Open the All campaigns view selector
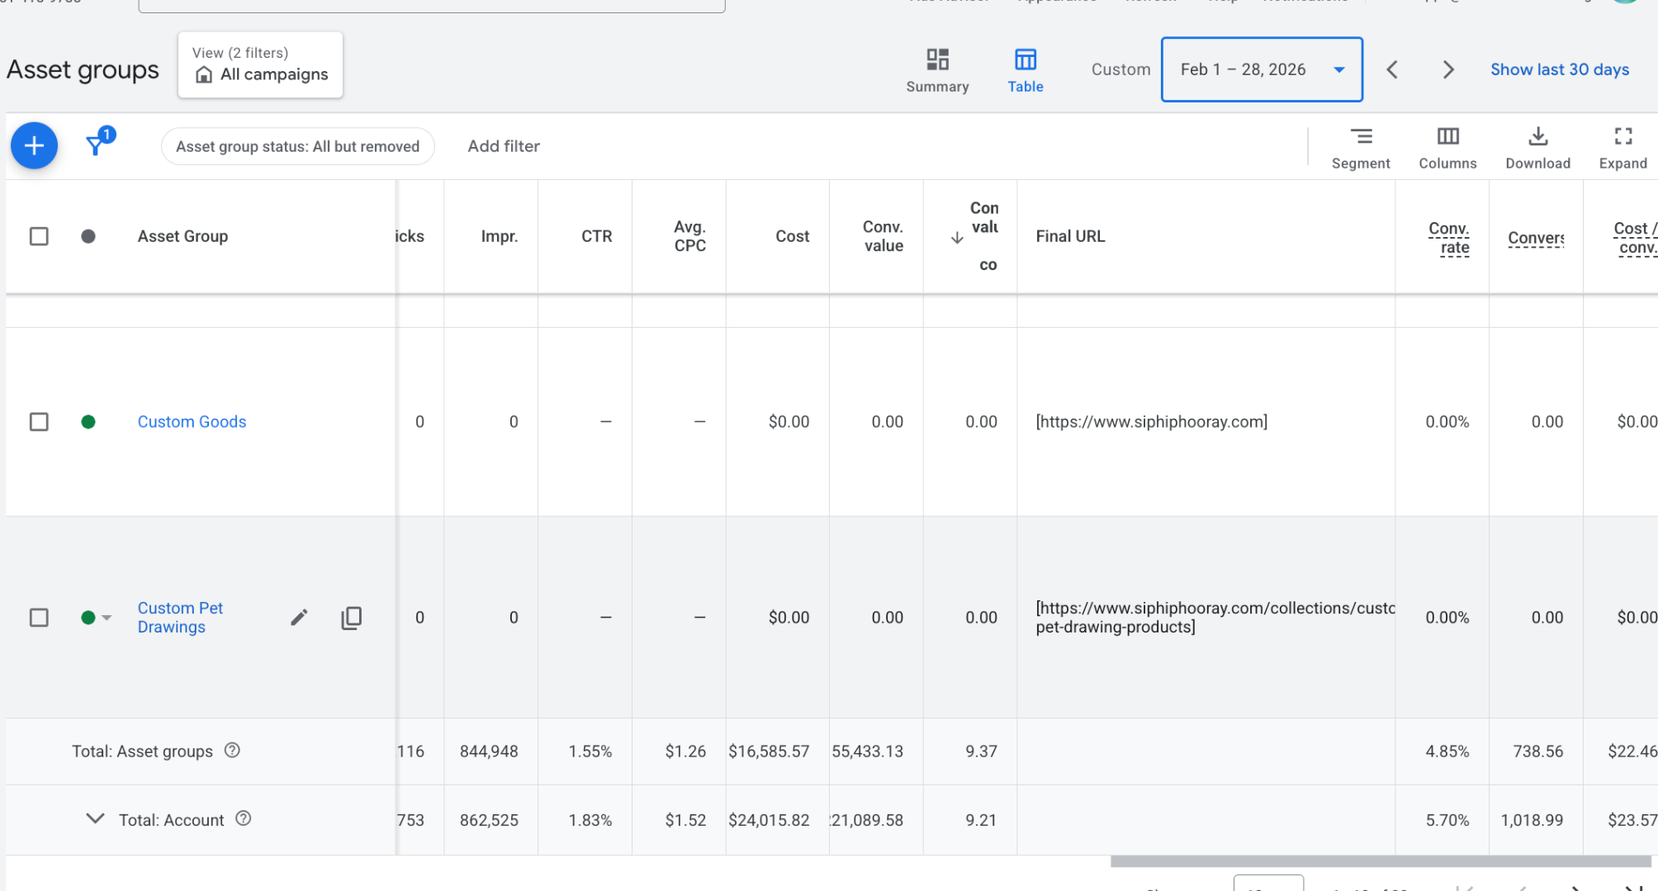 pyautogui.click(x=260, y=65)
